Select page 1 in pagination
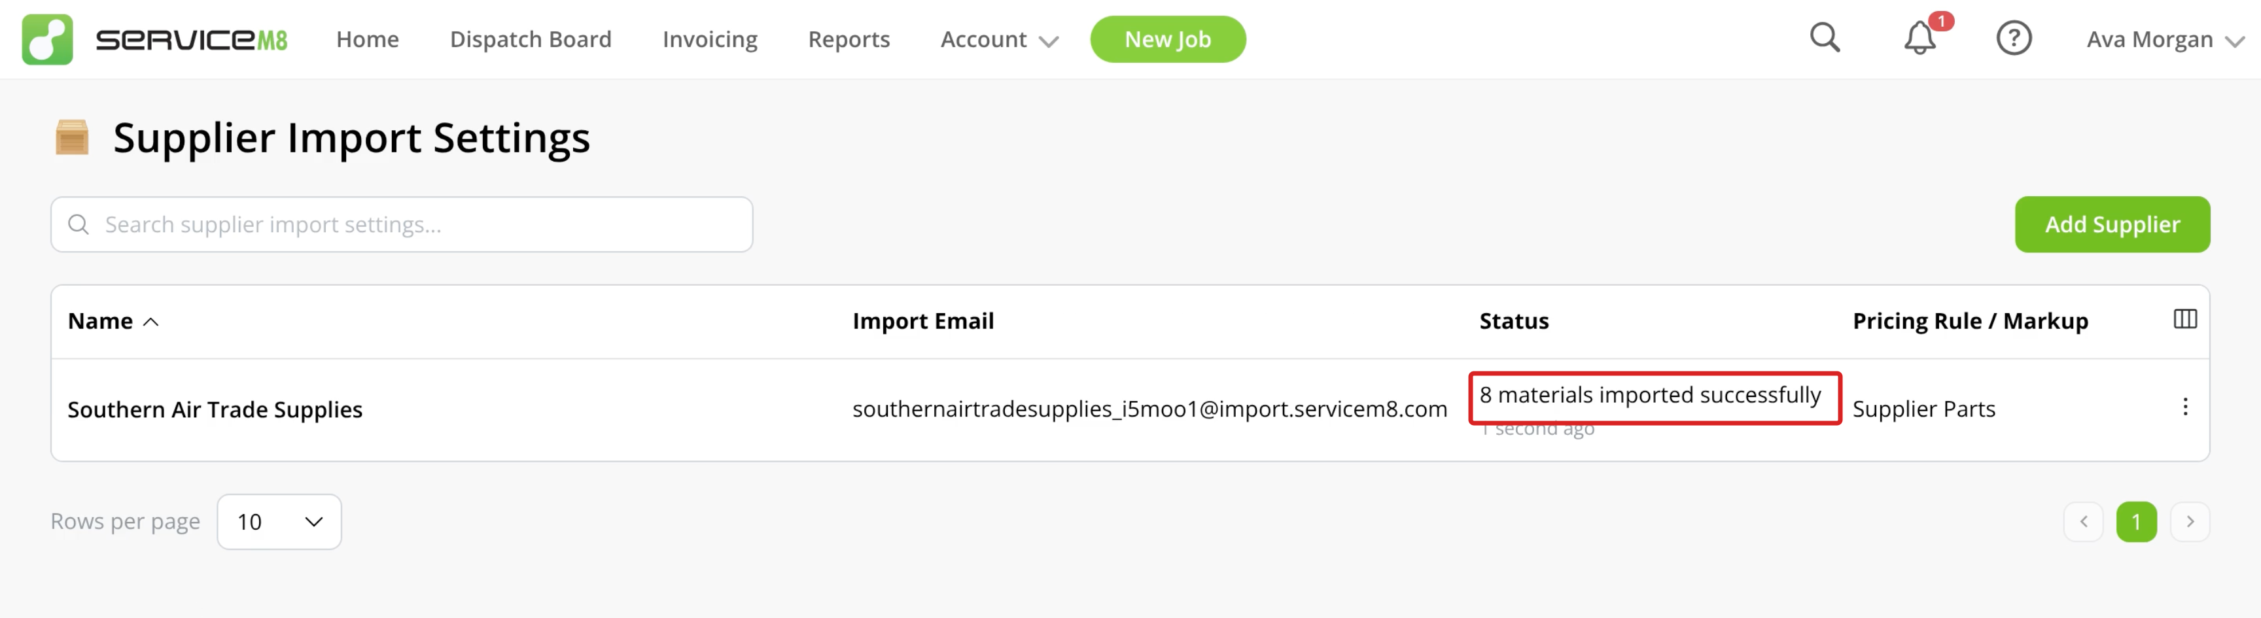The width and height of the screenshot is (2261, 618). (x=2136, y=521)
